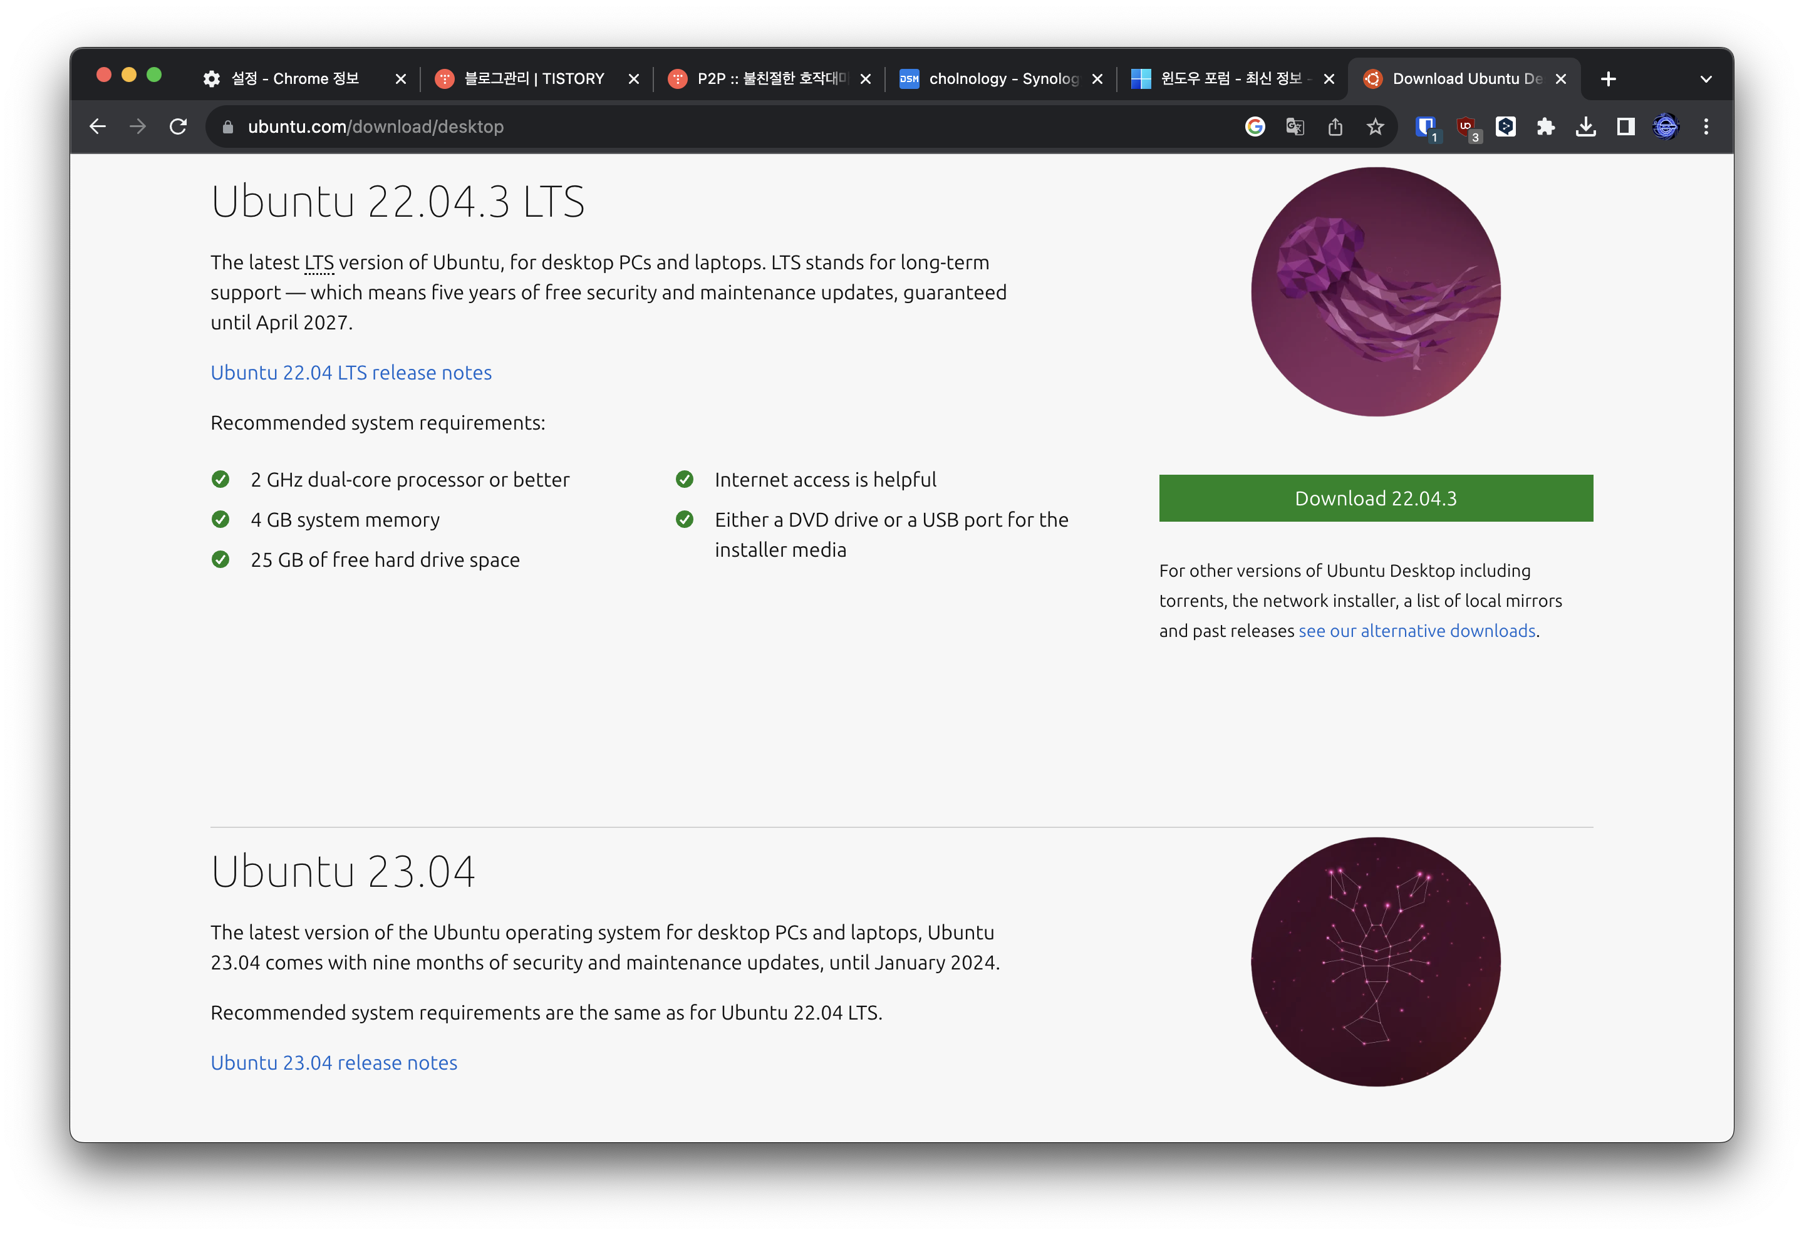This screenshot has height=1235, width=1804.
Task: Close the 설정 - Chrome 정보 tab
Action: click(400, 79)
